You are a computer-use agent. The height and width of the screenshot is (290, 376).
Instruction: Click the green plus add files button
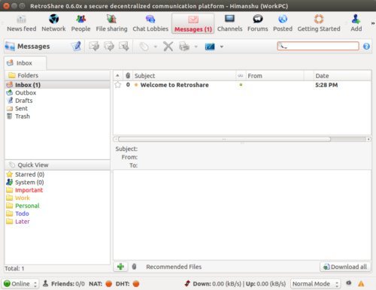tap(120, 267)
